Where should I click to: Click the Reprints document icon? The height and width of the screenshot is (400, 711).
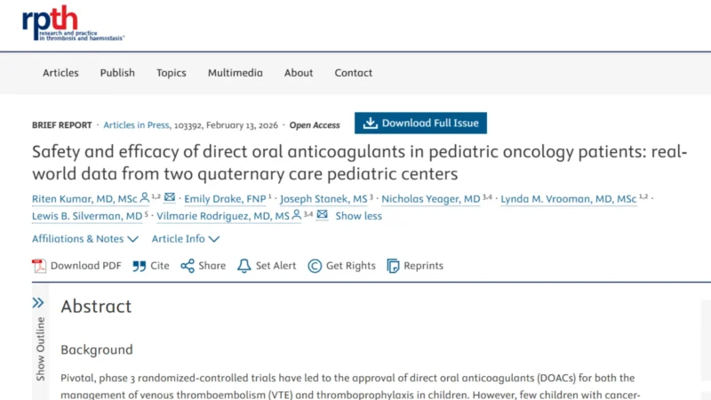(393, 266)
